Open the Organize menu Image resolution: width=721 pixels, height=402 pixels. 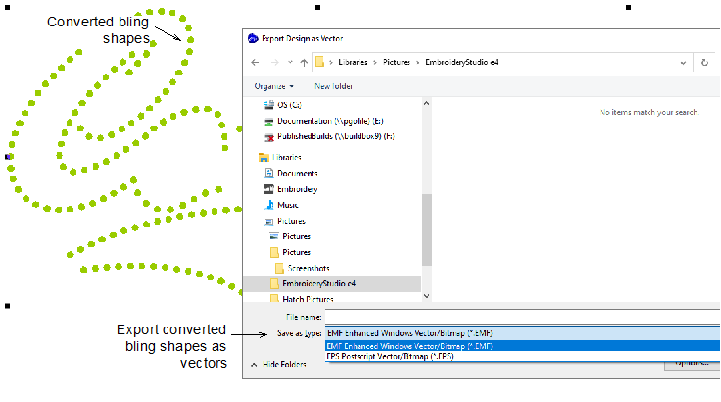[273, 85]
